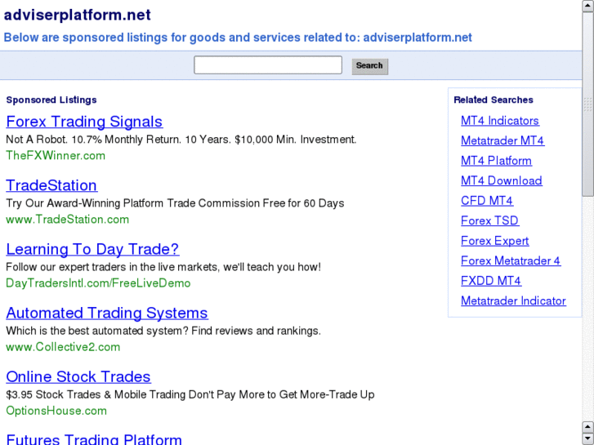Click the bottom-most scrollbar down arrow
Screen dimensions: 594x445
point(587,439)
